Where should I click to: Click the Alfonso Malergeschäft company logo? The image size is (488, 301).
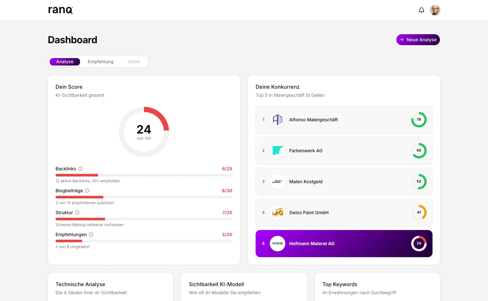[x=278, y=120]
